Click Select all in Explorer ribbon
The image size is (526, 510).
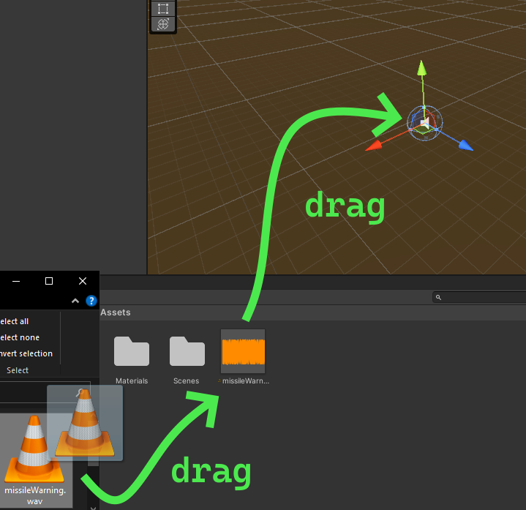tap(15, 321)
